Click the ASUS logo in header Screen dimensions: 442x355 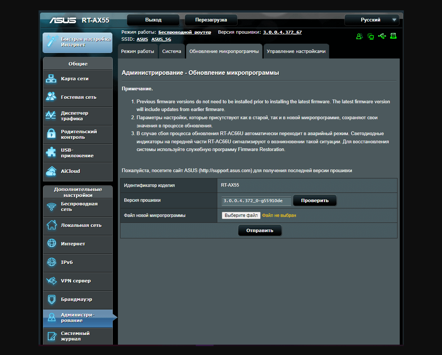pos(63,20)
